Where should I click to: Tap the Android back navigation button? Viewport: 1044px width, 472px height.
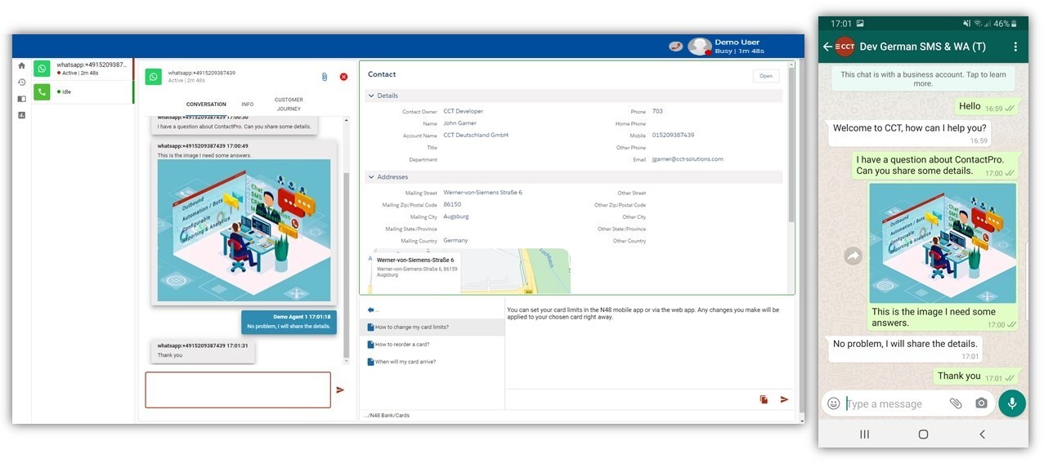[982, 434]
